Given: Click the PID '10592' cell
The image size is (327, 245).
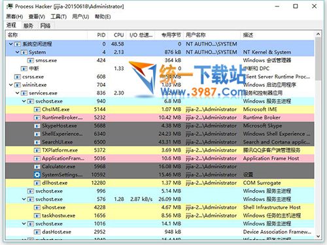Looking at the screenshot, I should [99, 174].
